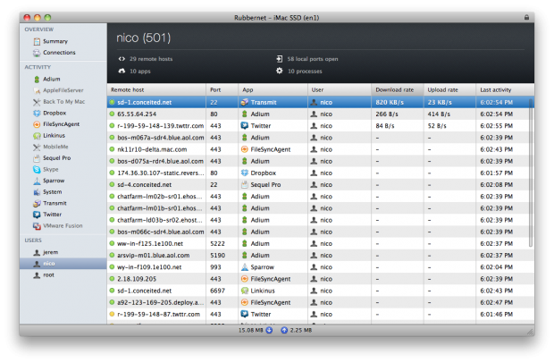Open the Connections globe icon
Image resolution: width=554 pixels, height=363 pixels.
tap(37, 53)
